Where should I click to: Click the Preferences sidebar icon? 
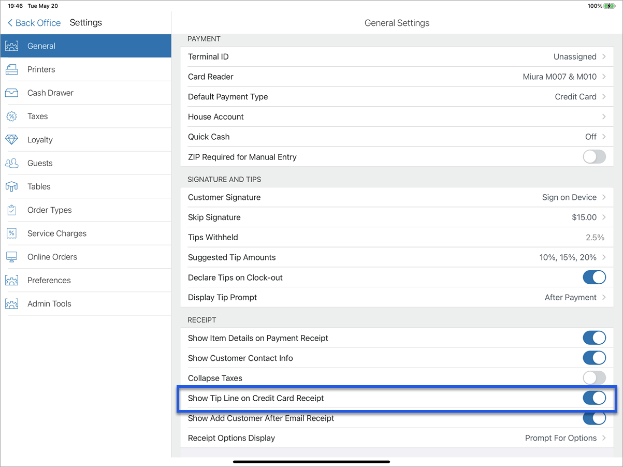(11, 280)
